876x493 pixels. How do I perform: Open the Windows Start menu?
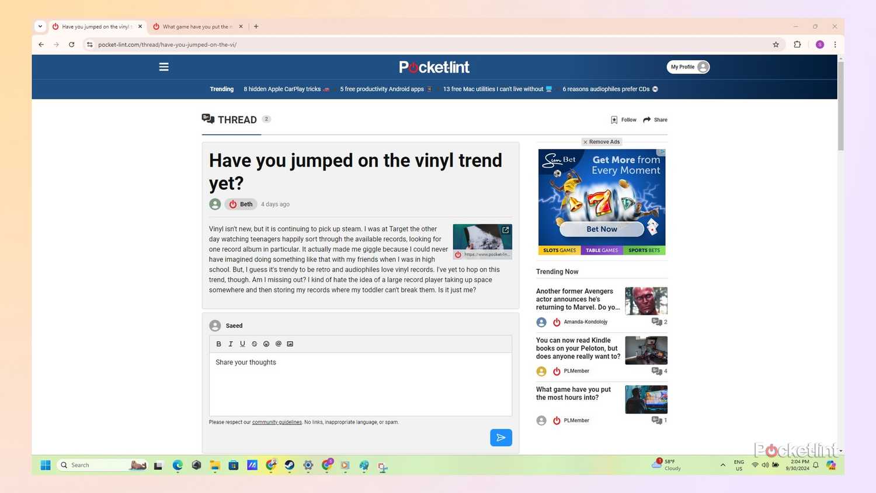(x=46, y=466)
